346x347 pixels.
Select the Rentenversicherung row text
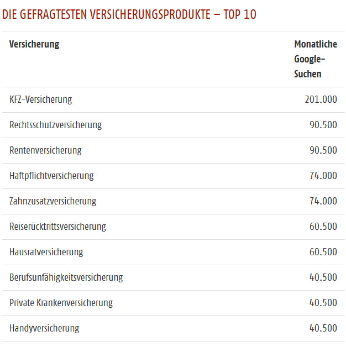coord(46,150)
